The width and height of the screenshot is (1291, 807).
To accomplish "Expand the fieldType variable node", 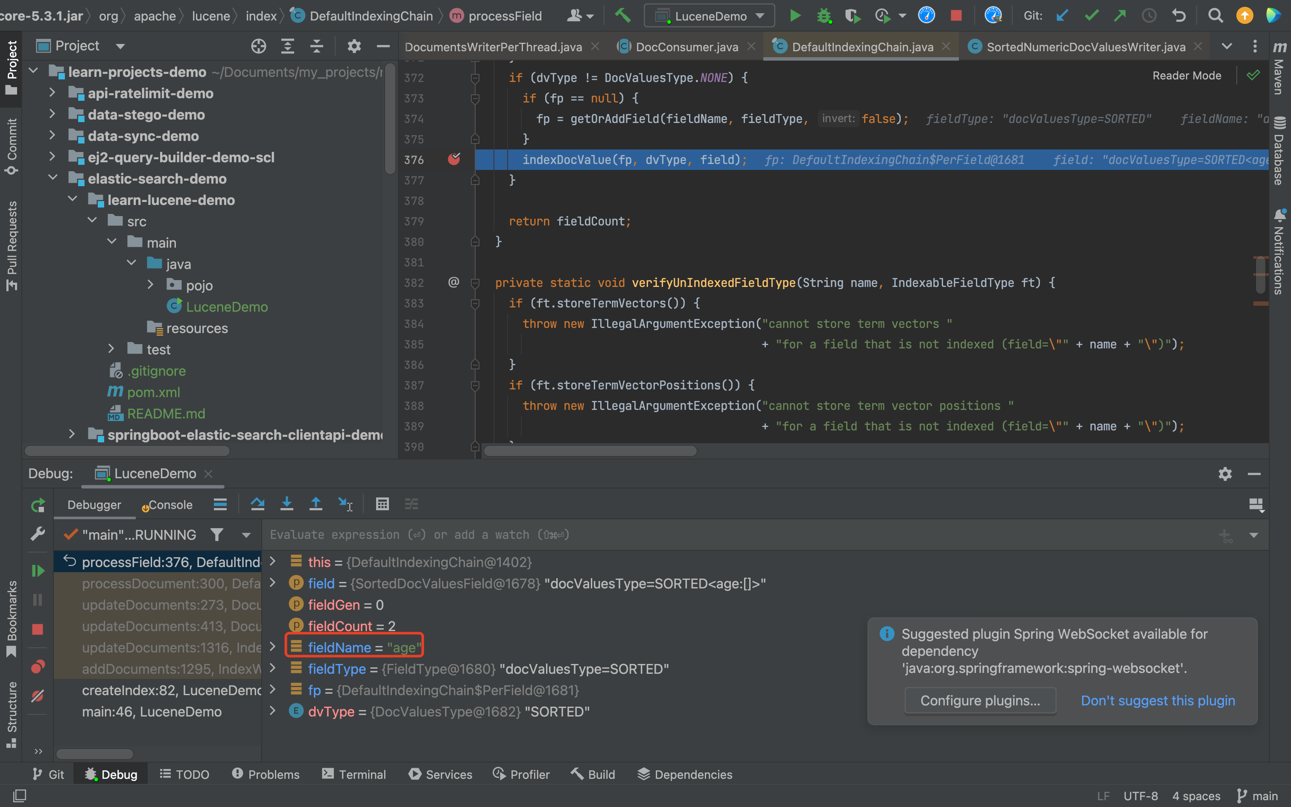I will pos(273,669).
